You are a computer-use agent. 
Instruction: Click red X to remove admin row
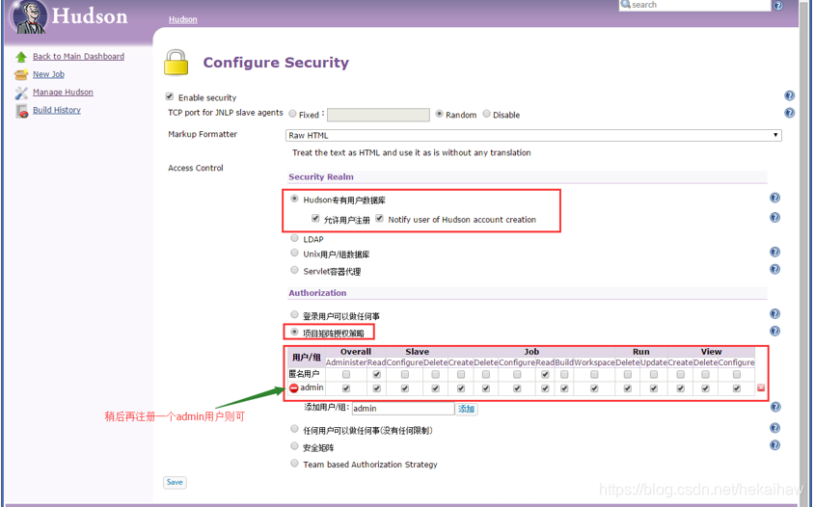click(x=761, y=387)
